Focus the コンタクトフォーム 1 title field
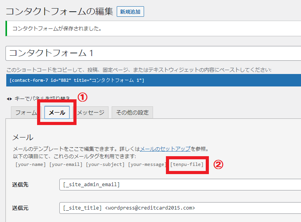The height and width of the screenshot is (222, 301). pyautogui.click(x=152, y=53)
